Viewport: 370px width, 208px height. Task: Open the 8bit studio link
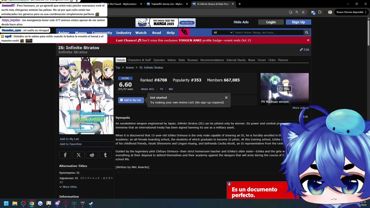tap(171, 89)
